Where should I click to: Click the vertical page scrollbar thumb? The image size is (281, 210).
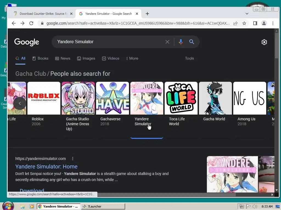click(277, 46)
